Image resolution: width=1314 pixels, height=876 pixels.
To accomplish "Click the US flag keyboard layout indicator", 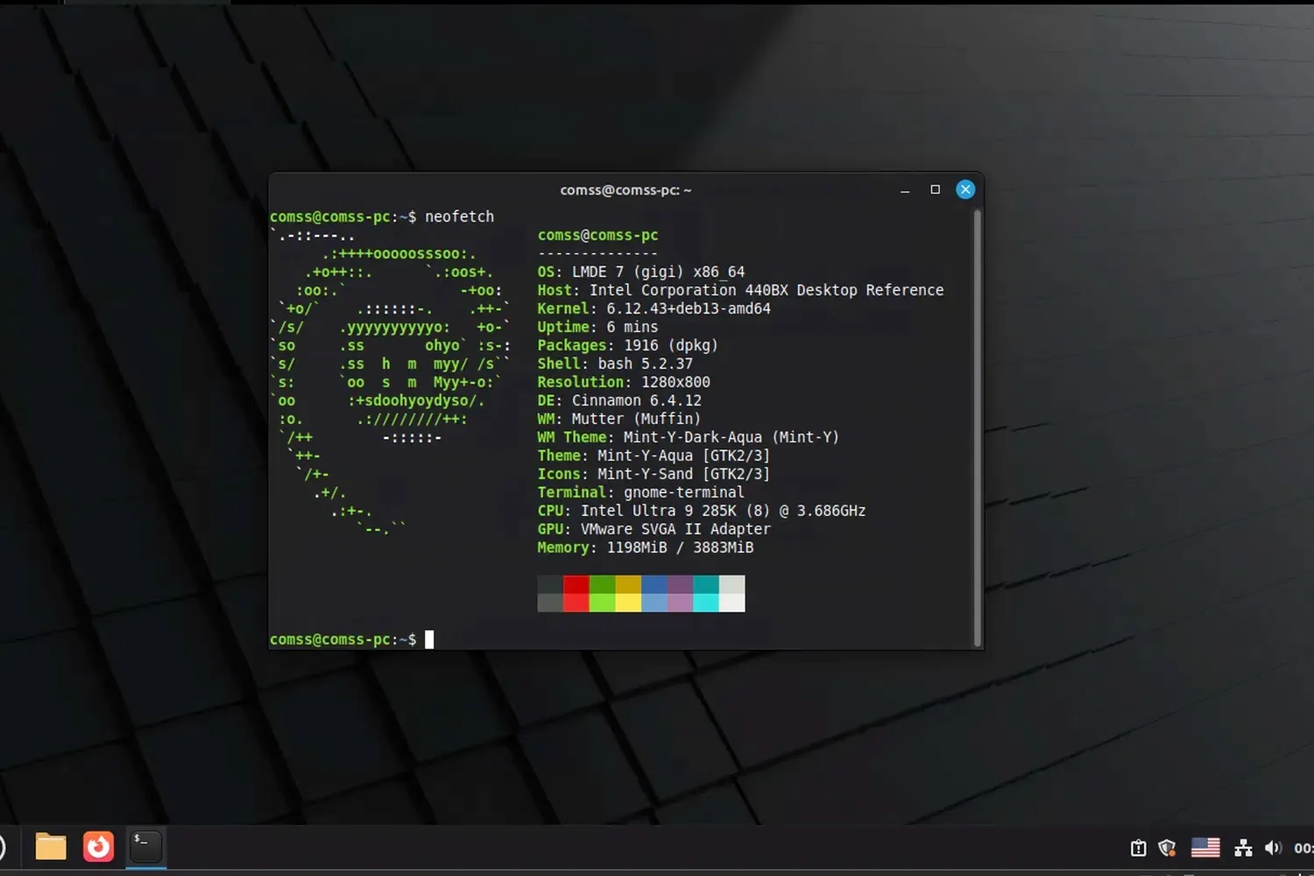I will click(1205, 848).
